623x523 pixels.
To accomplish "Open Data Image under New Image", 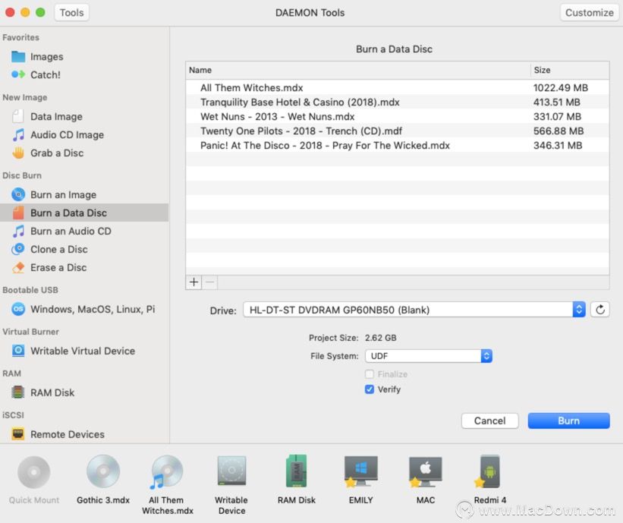I will 56,116.
